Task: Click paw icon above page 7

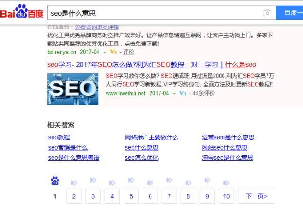Action: coord(169,180)
